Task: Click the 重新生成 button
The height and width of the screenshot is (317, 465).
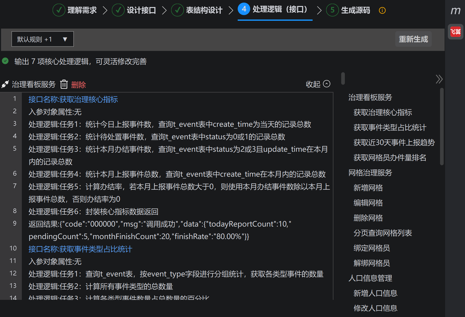Action: click(x=413, y=39)
